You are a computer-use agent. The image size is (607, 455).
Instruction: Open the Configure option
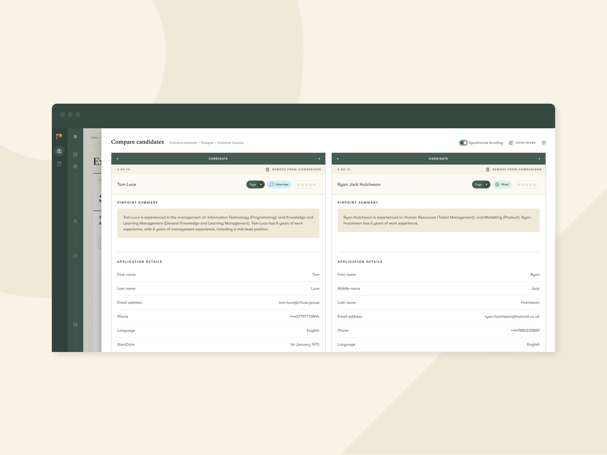coord(522,143)
